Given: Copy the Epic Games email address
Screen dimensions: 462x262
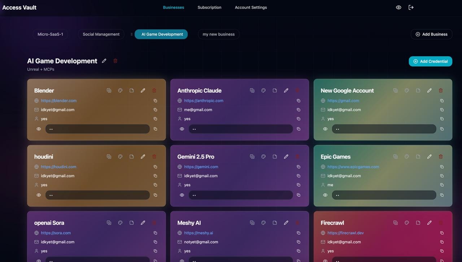Looking at the screenshot, I should (x=442, y=176).
